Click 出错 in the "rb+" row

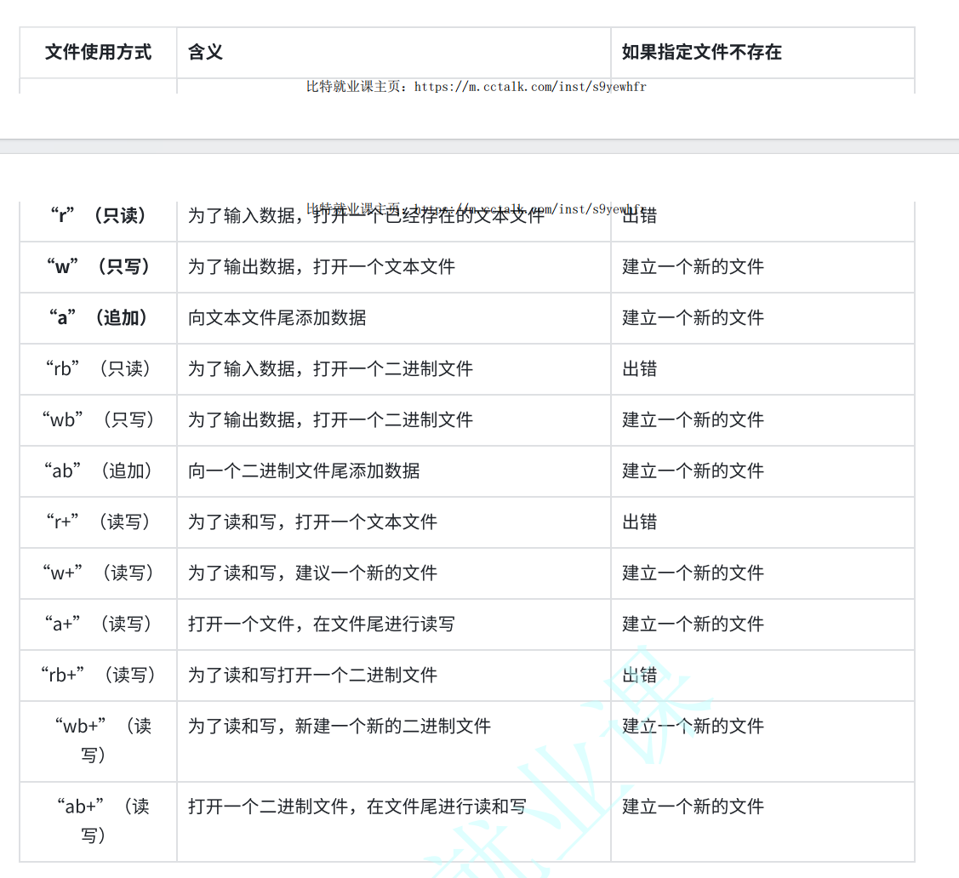[x=640, y=675]
